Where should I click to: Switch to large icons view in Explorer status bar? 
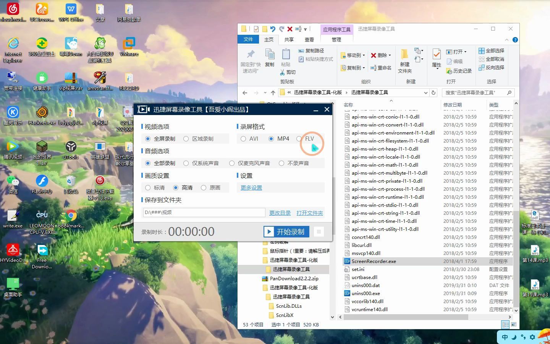(514, 325)
